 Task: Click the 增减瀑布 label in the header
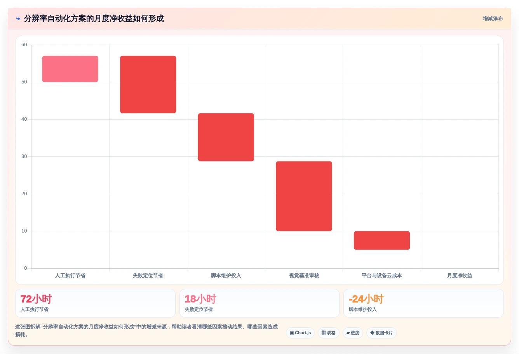493,19
